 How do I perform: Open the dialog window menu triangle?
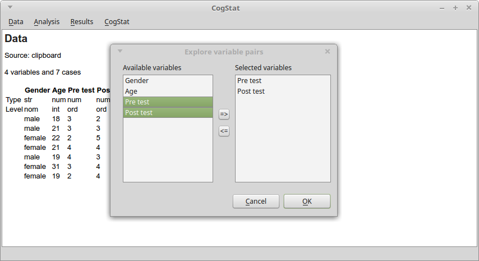click(120, 51)
